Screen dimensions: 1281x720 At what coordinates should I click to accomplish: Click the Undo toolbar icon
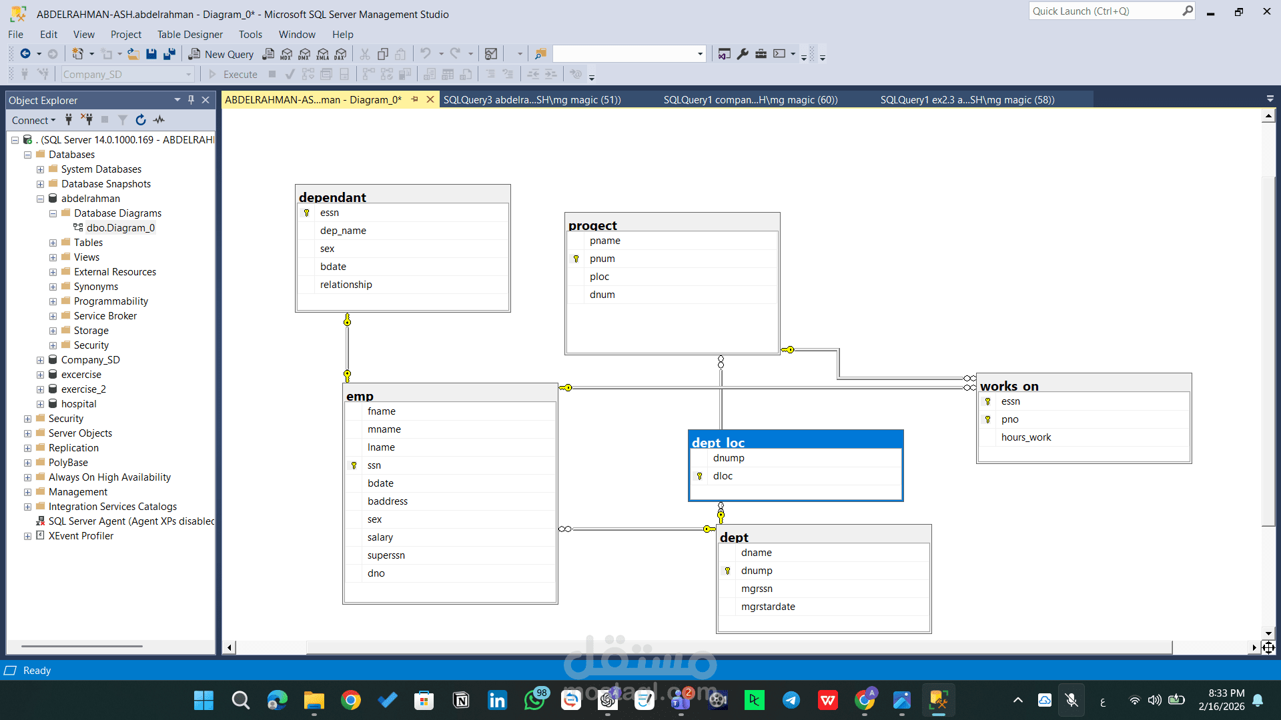pyautogui.click(x=426, y=53)
